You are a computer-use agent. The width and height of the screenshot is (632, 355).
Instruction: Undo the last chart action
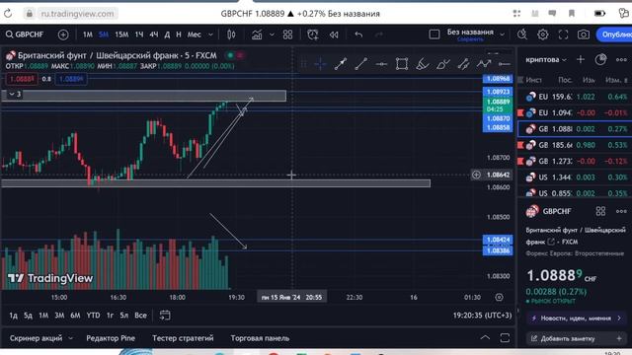[358, 35]
